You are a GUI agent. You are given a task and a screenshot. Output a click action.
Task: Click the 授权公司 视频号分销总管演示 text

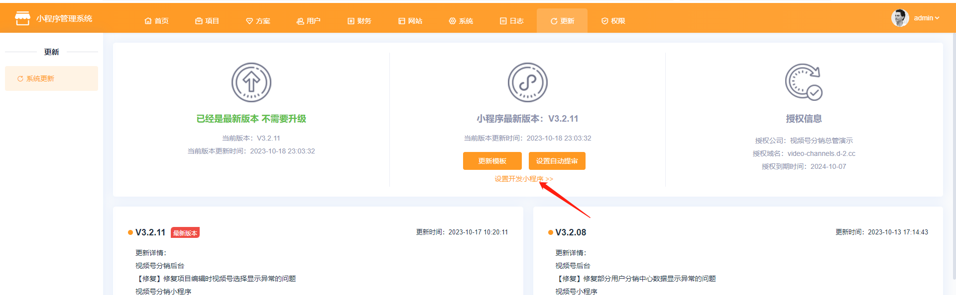[x=804, y=141]
